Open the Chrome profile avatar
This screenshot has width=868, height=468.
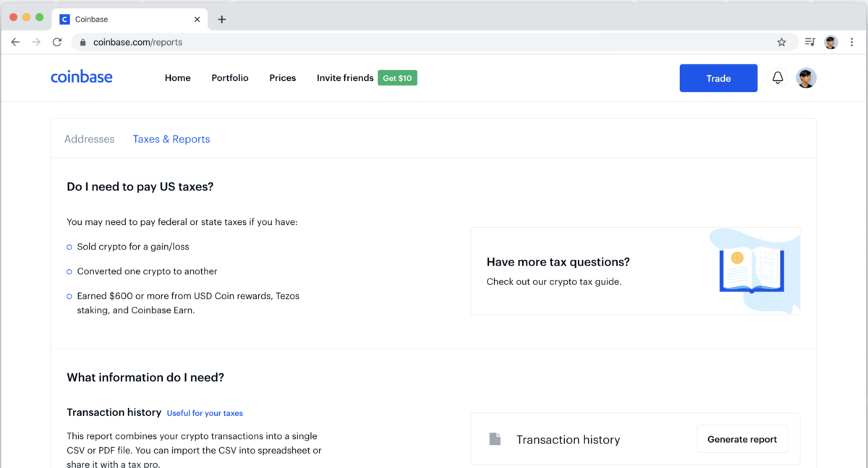tap(830, 42)
